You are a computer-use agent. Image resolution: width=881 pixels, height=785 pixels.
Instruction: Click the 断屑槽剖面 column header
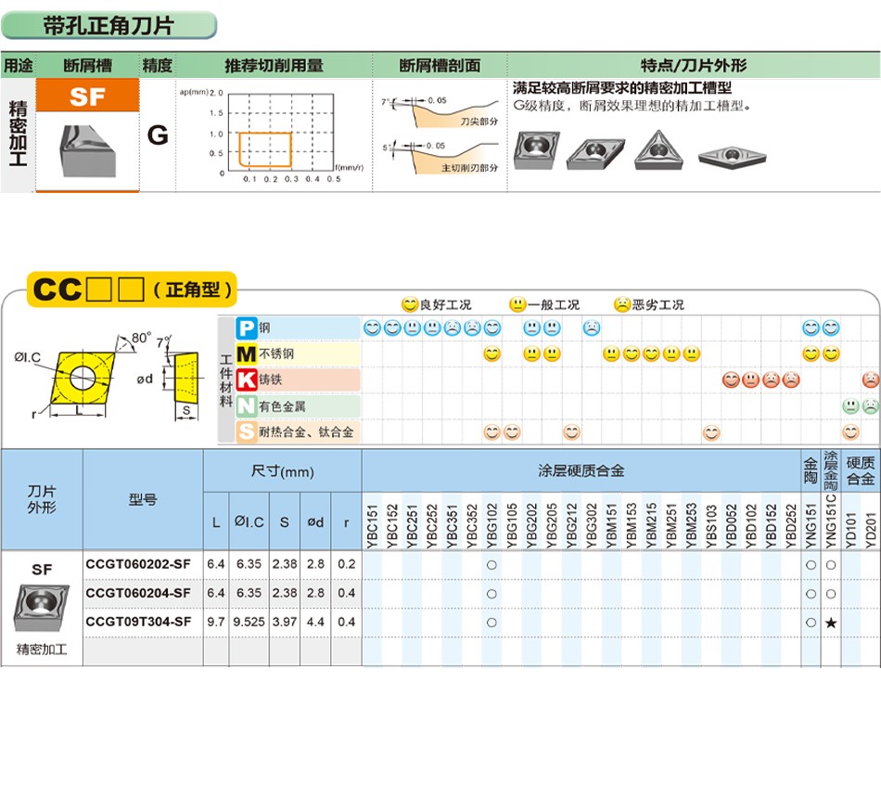coord(440,66)
